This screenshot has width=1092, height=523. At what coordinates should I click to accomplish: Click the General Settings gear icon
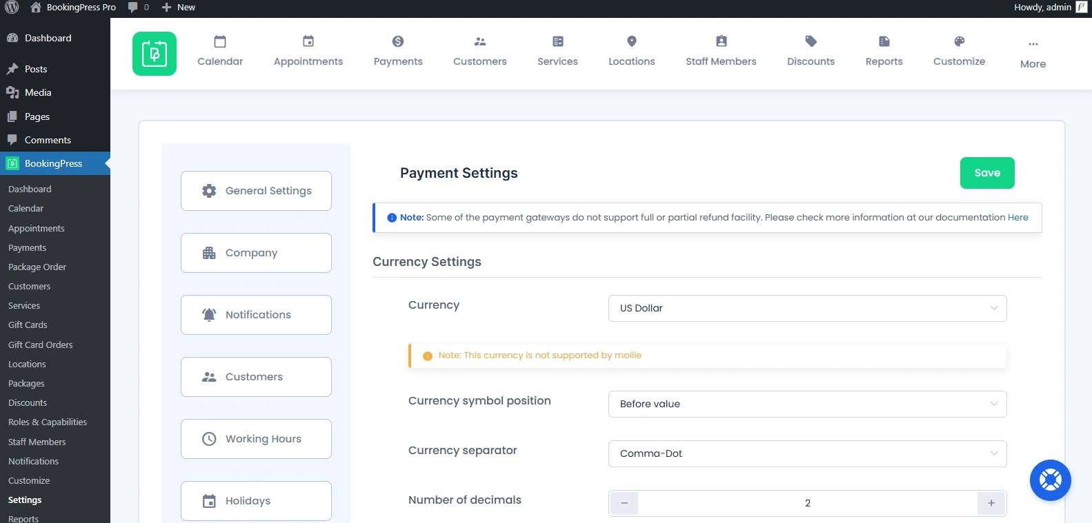tap(209, 191)
